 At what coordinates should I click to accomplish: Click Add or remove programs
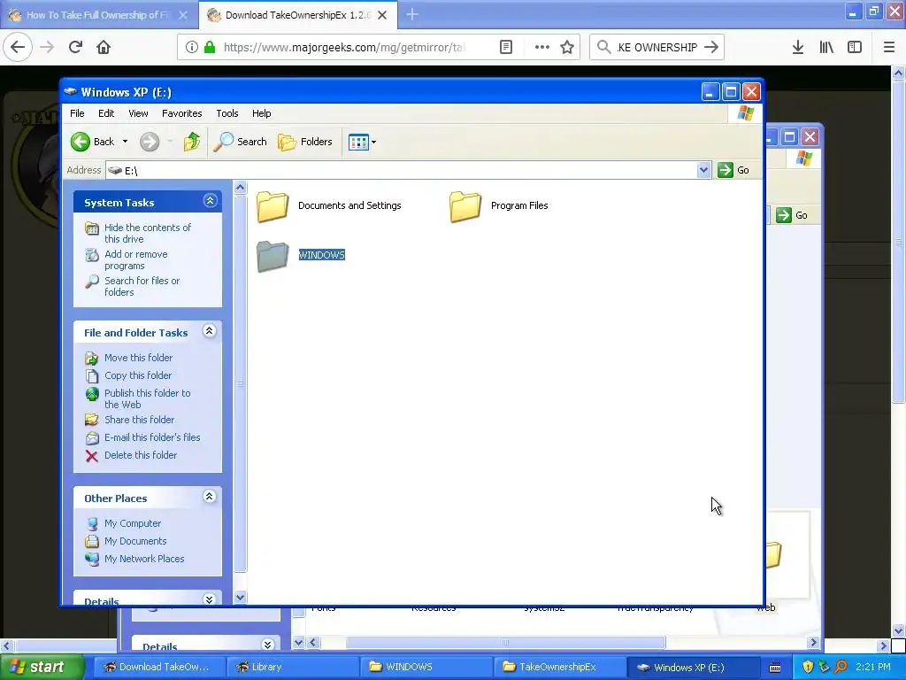[x=135, y=259]
